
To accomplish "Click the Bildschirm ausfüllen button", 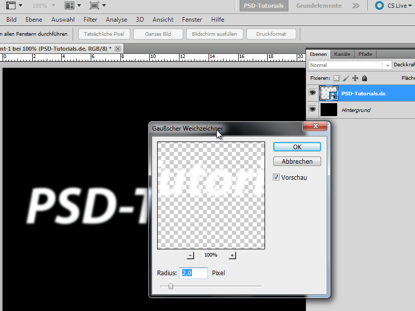I will (214, 34).
